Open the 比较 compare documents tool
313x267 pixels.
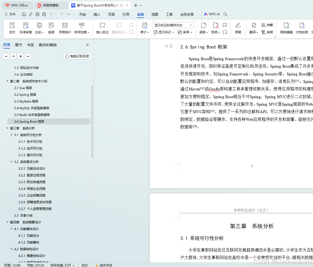tap(39, 26)
